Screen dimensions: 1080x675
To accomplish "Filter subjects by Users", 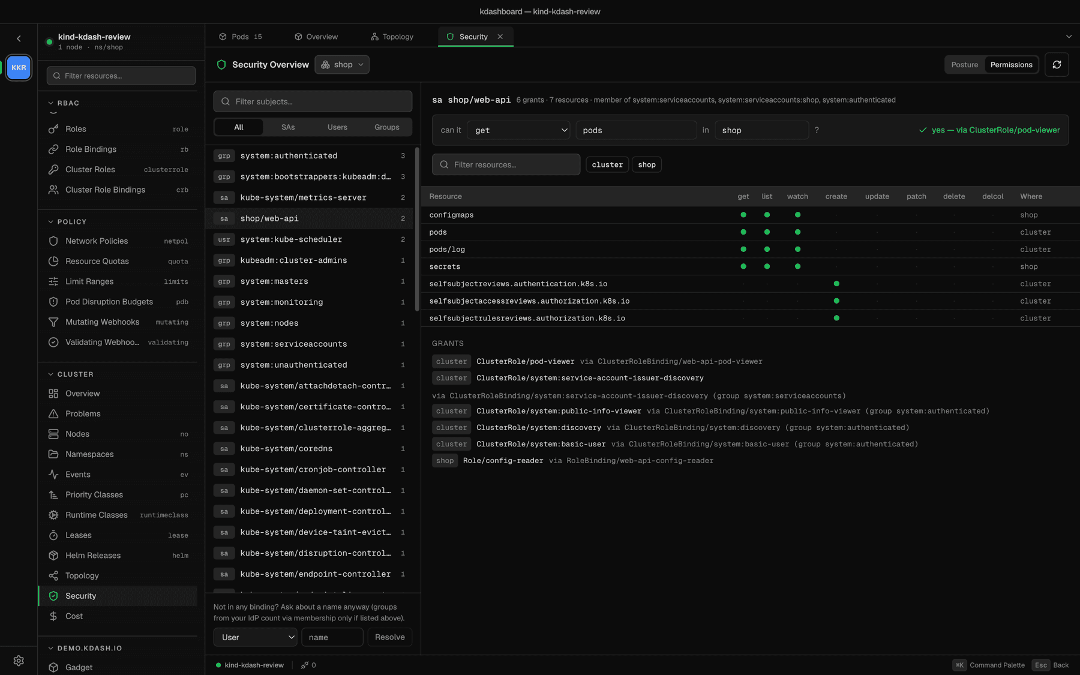I will 337,127.
